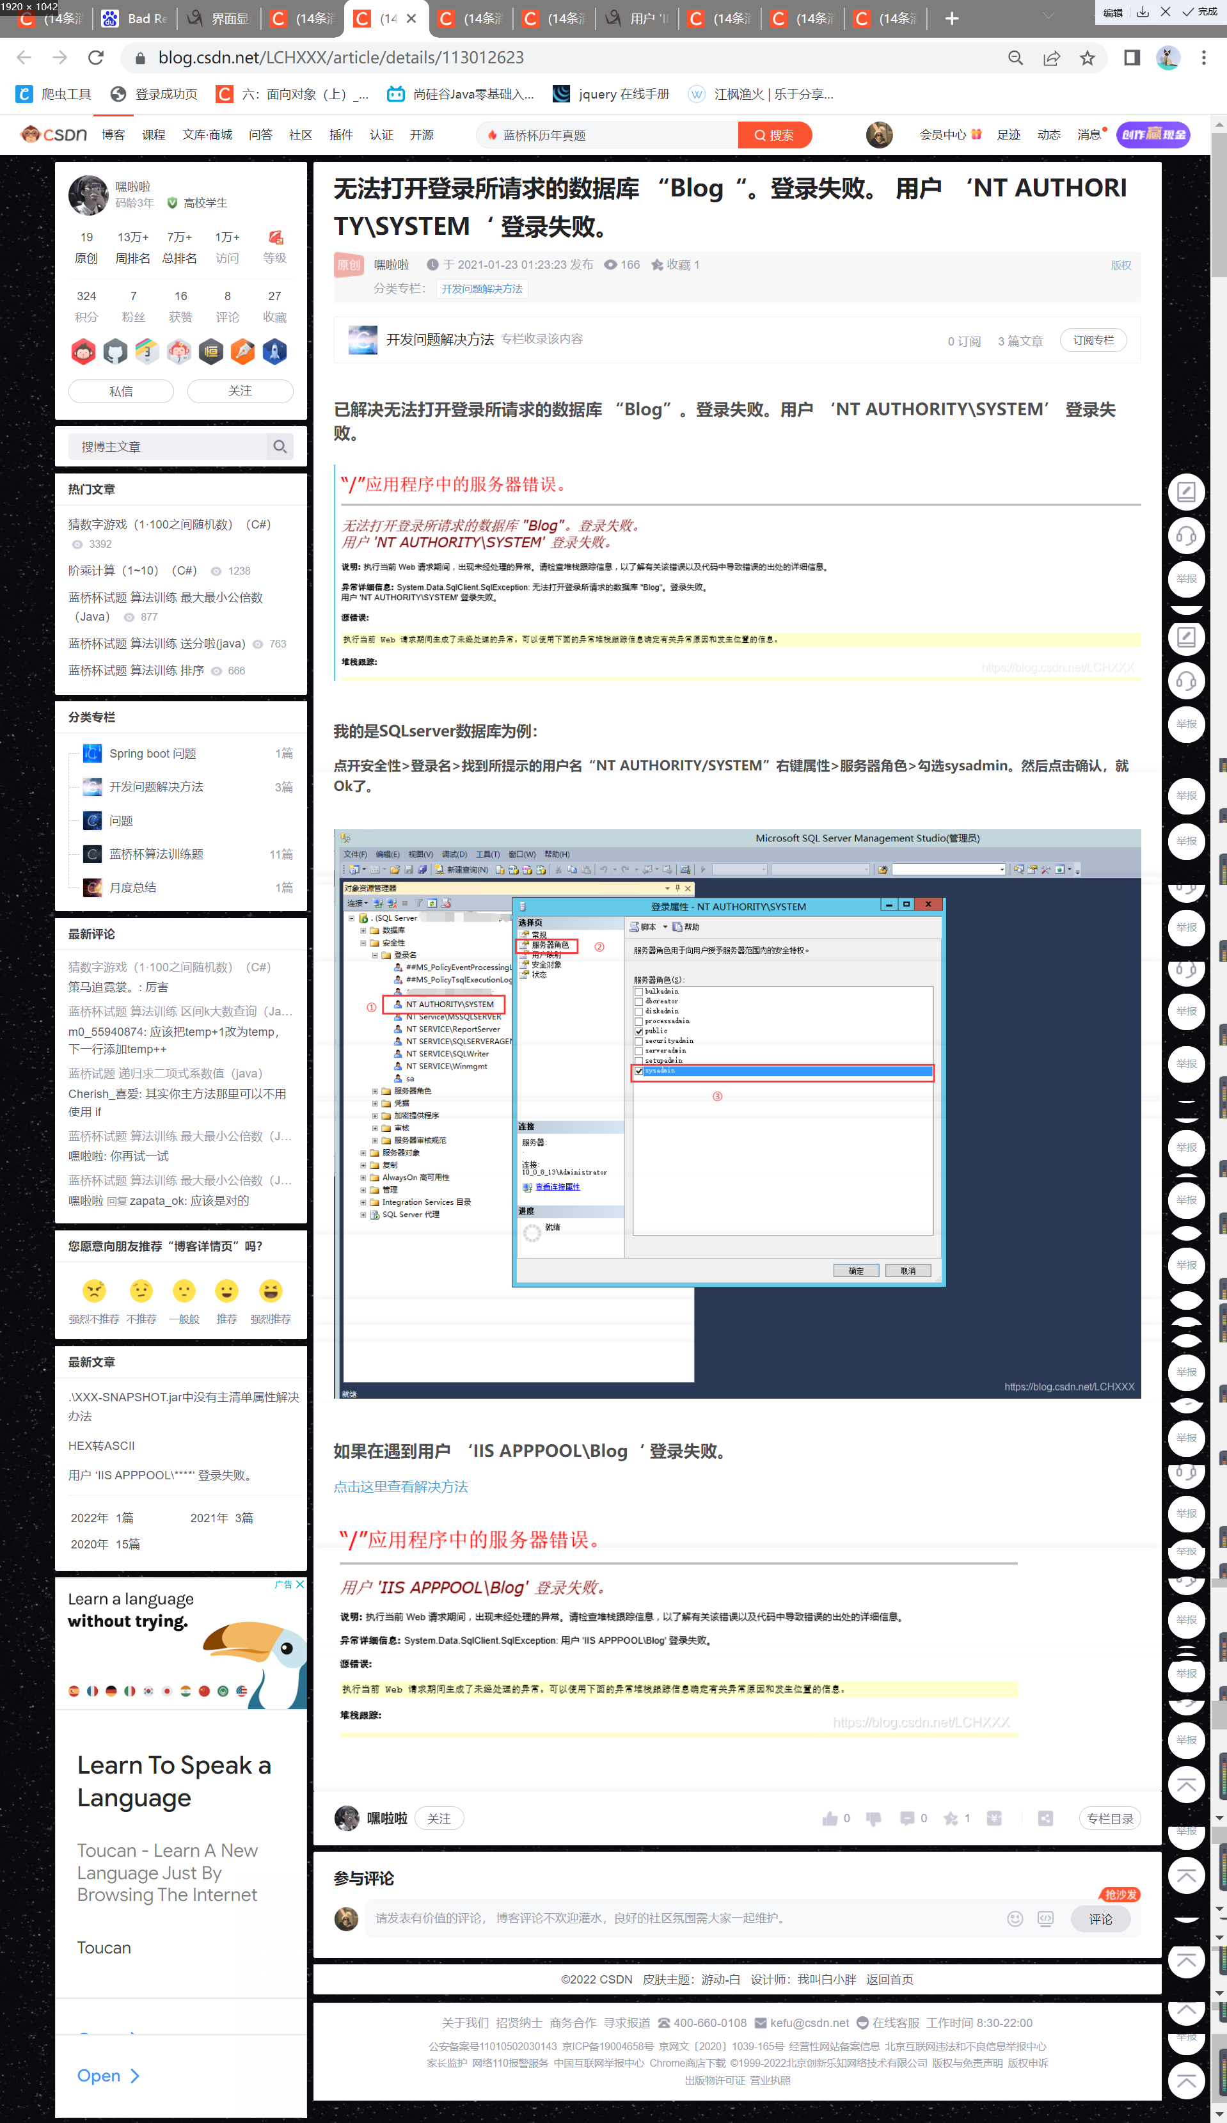The width and height of the screenshot is (1227, 2123).
Task: Open 蓝桥杯算法训练题 category column
Action: 156,854
